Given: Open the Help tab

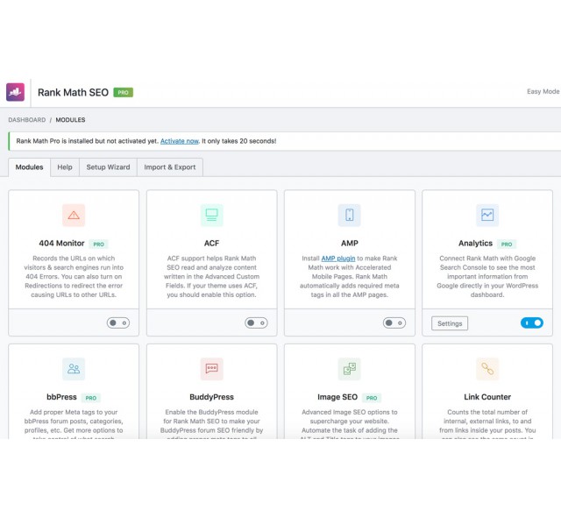Looking at the screenshot, I should (x=65, y=167).
